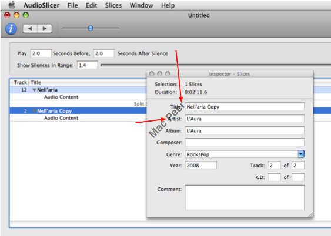Click the Title field in Inspector
This screenshot has width=331, height=236.
[245, 107]
